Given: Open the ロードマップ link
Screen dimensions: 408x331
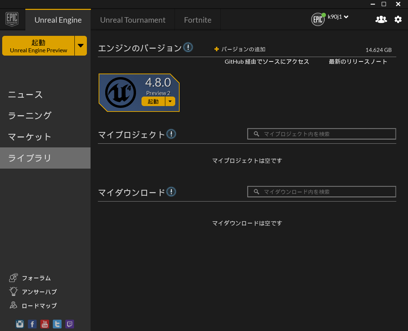Looking at the screenshot, I should pyautogui.click(x=39, y=306).
